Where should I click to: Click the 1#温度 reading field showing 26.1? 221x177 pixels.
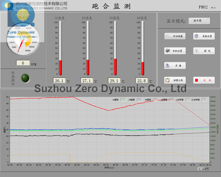[x=59, y=80]
